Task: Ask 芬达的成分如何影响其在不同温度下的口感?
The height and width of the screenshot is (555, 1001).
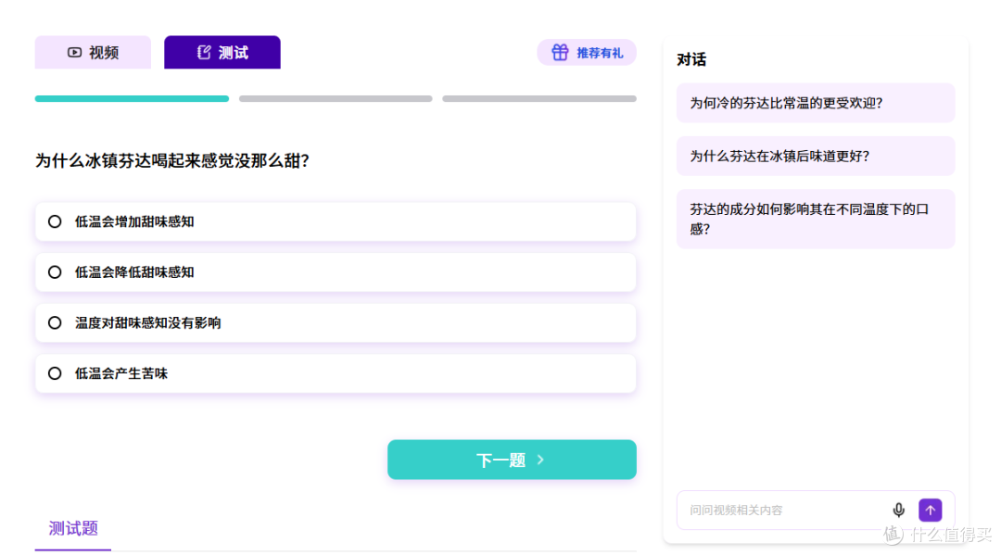Action: tap(816, 219)
